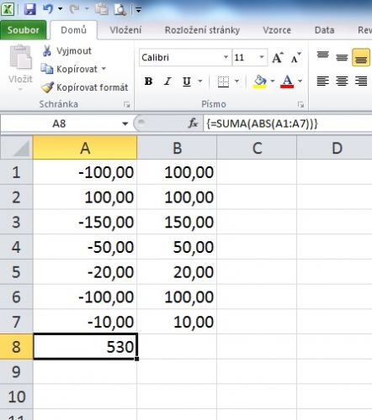The width and height of the screenshot is (372, 420).
Task: Switch to the Vložení ribbon tab
Action: point(125,30)
